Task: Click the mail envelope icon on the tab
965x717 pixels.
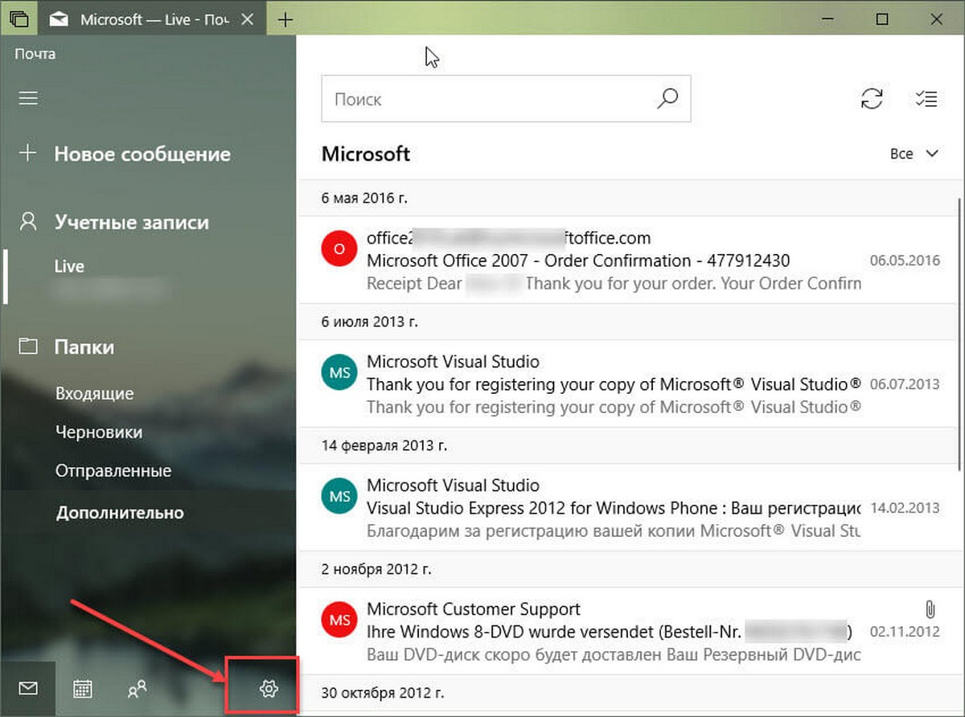Action: pyautogui.click(x=59, y=19)
